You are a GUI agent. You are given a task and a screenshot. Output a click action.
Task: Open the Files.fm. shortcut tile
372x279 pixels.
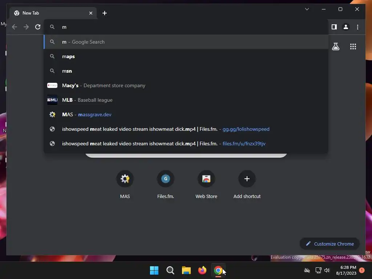166,185
